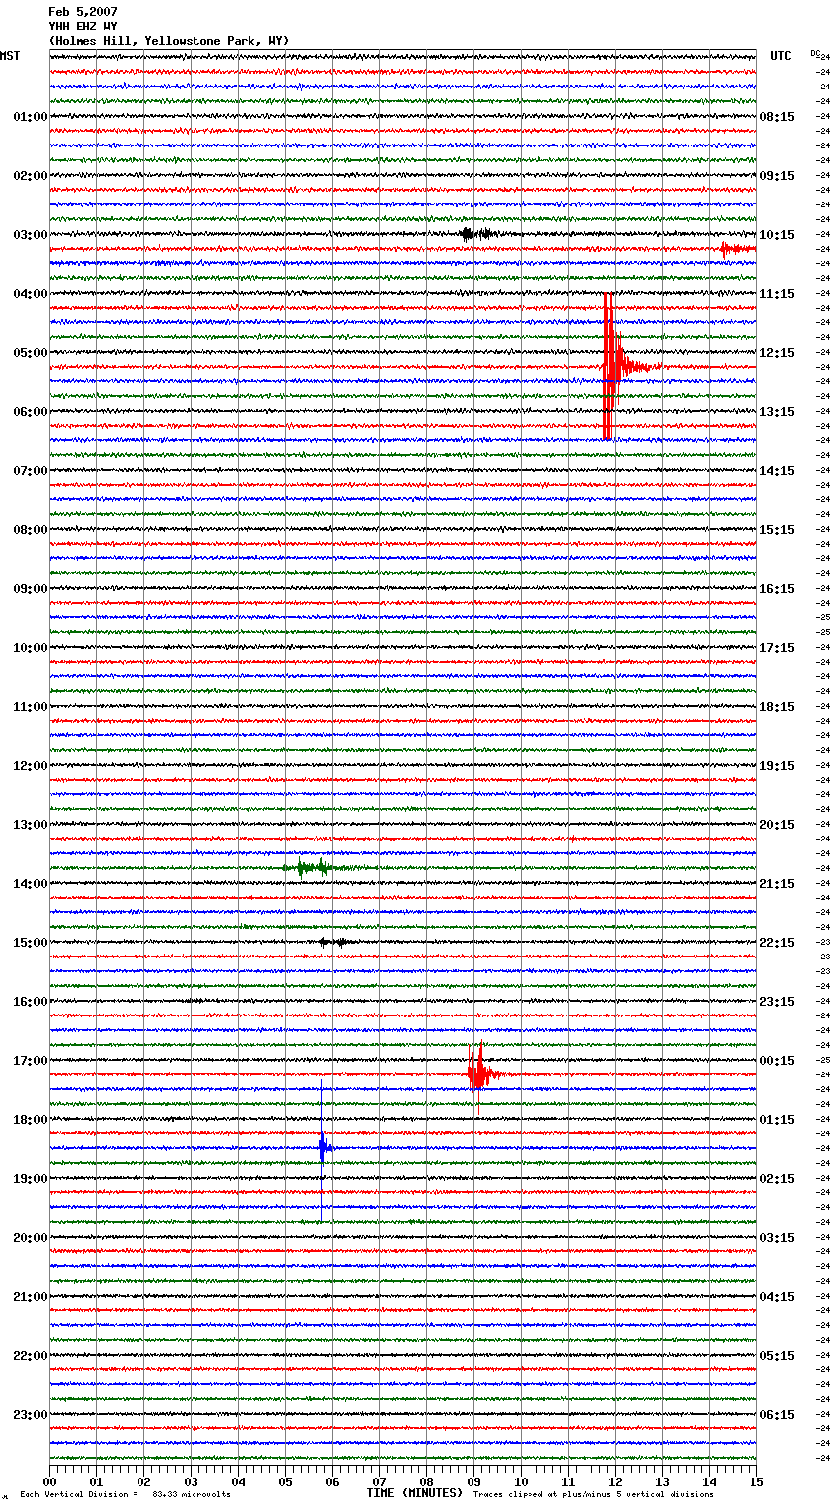Select the "07:00" MST time label
Viewport: 835px width, 1508px height.
click(x=30, y=471)
